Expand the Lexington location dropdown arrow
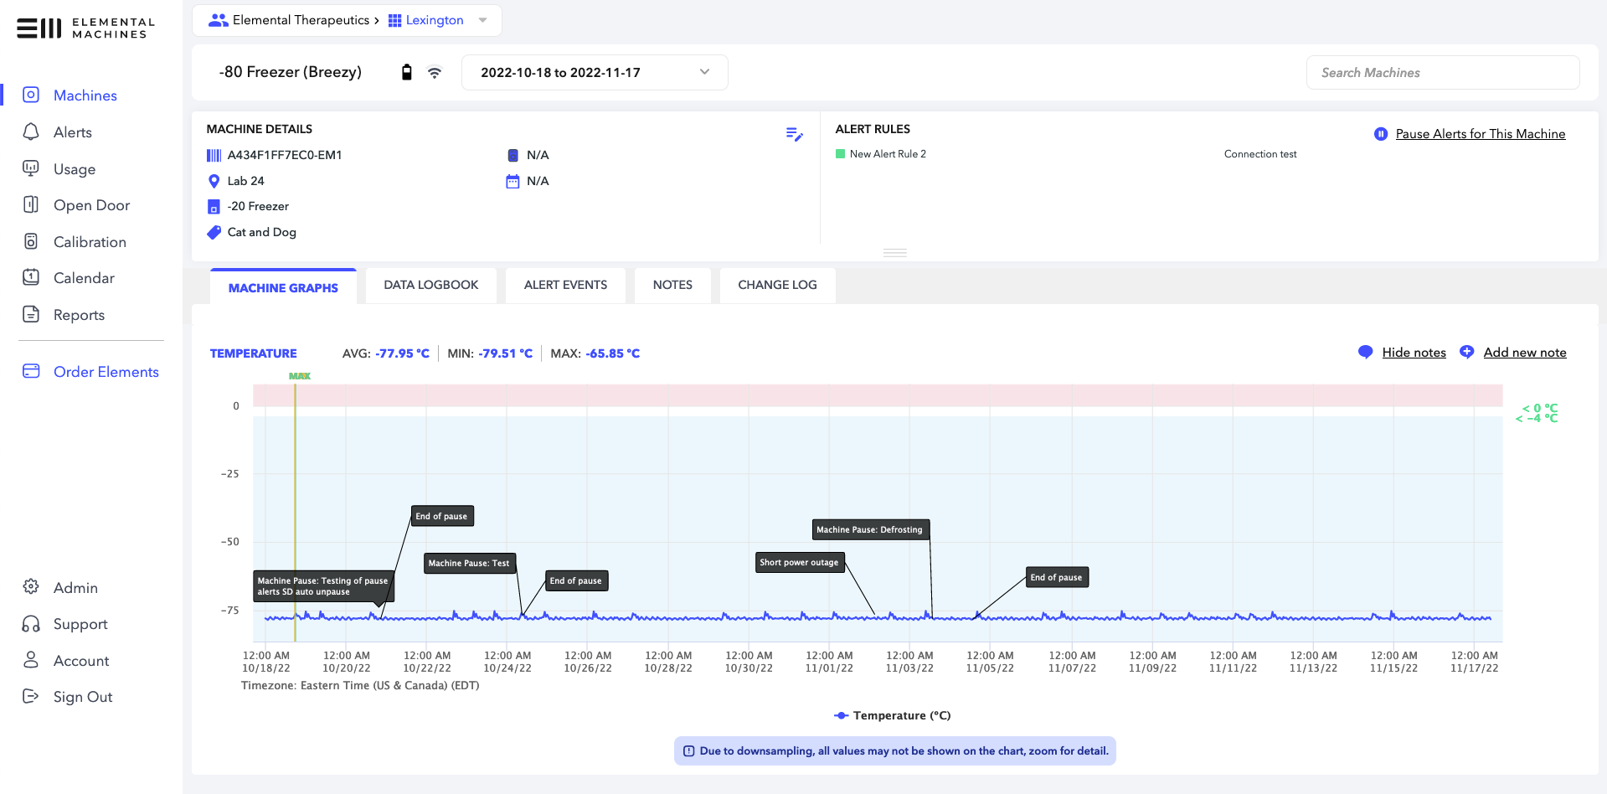Viewport: 1607px width, 794px height. tap(482, 20)
